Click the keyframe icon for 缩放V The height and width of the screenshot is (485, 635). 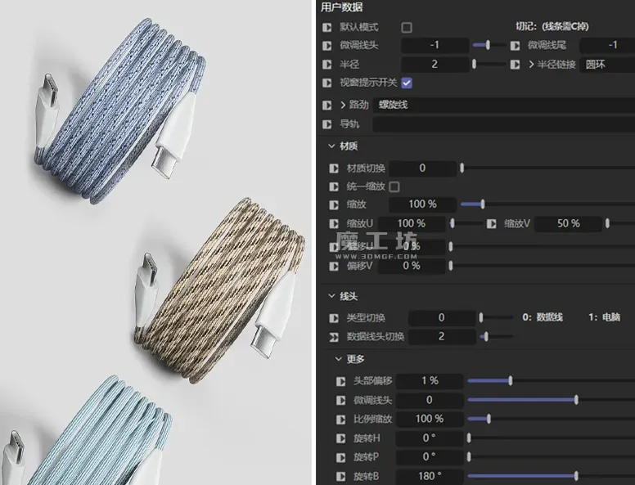[x=493, y=223]
